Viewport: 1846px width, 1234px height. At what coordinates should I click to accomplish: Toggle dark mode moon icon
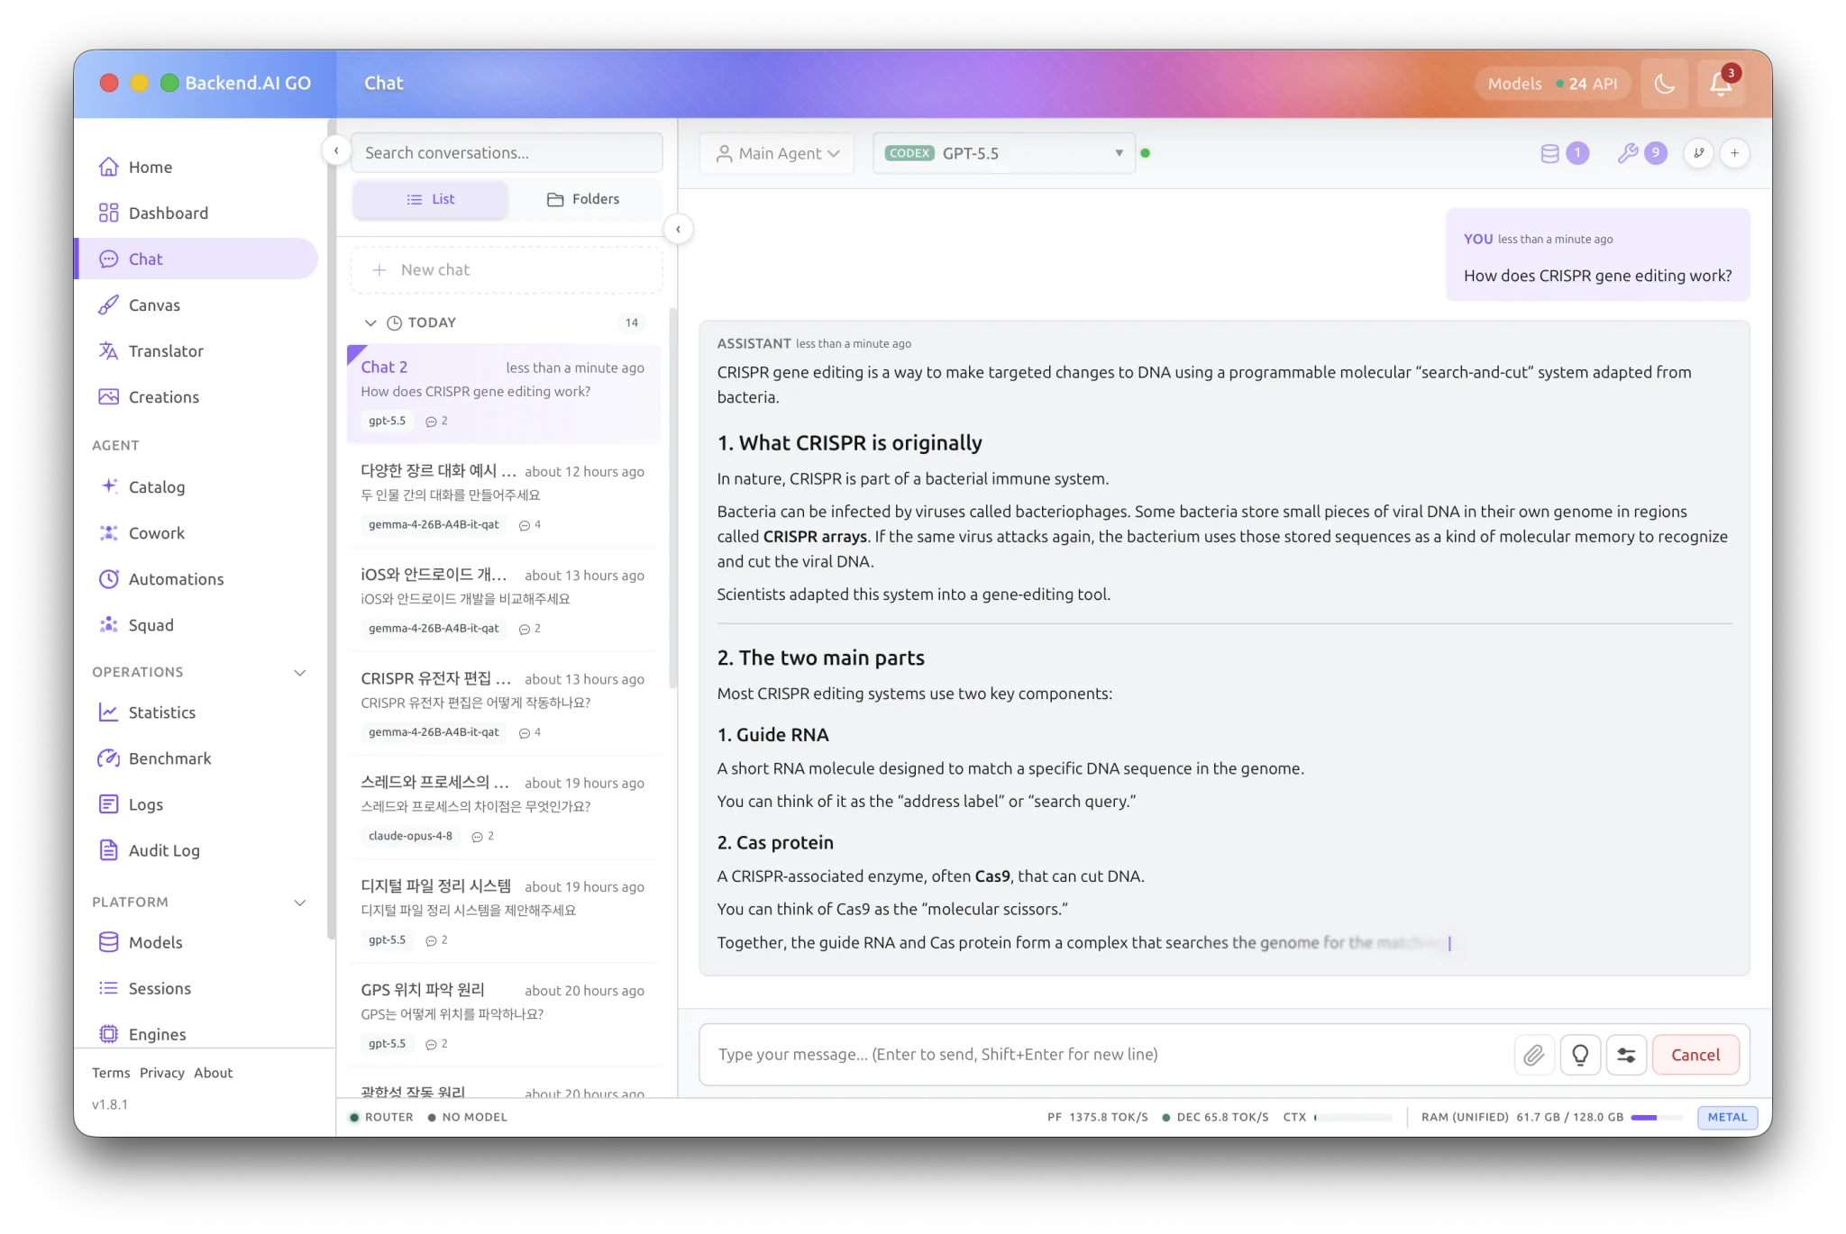[x=1664, y=84]
